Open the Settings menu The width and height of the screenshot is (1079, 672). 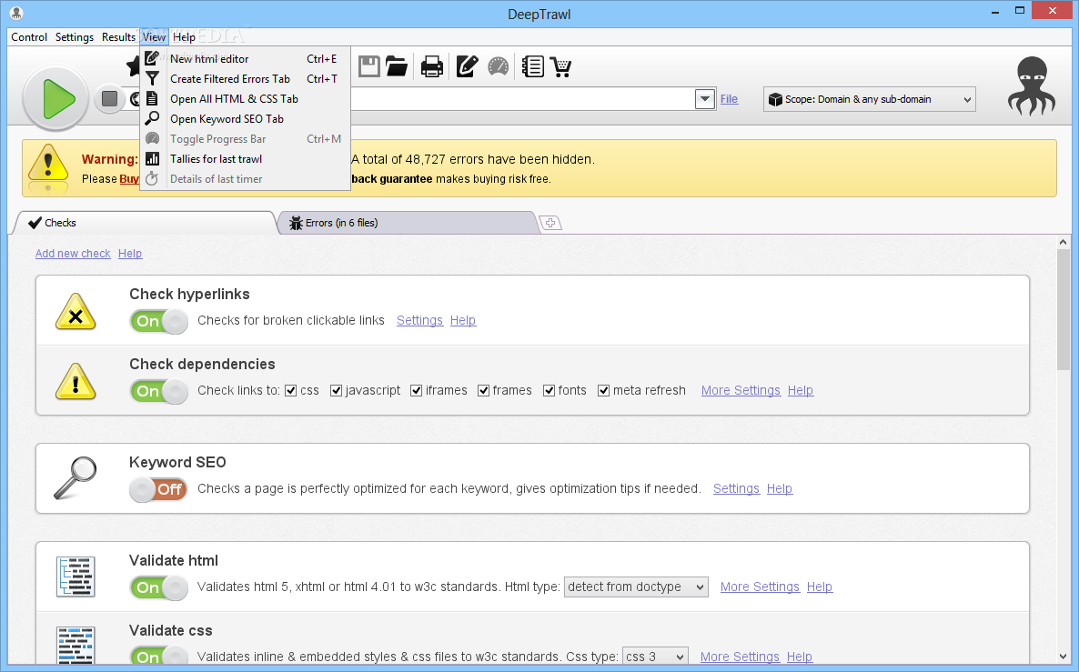[x=75, y=37]
